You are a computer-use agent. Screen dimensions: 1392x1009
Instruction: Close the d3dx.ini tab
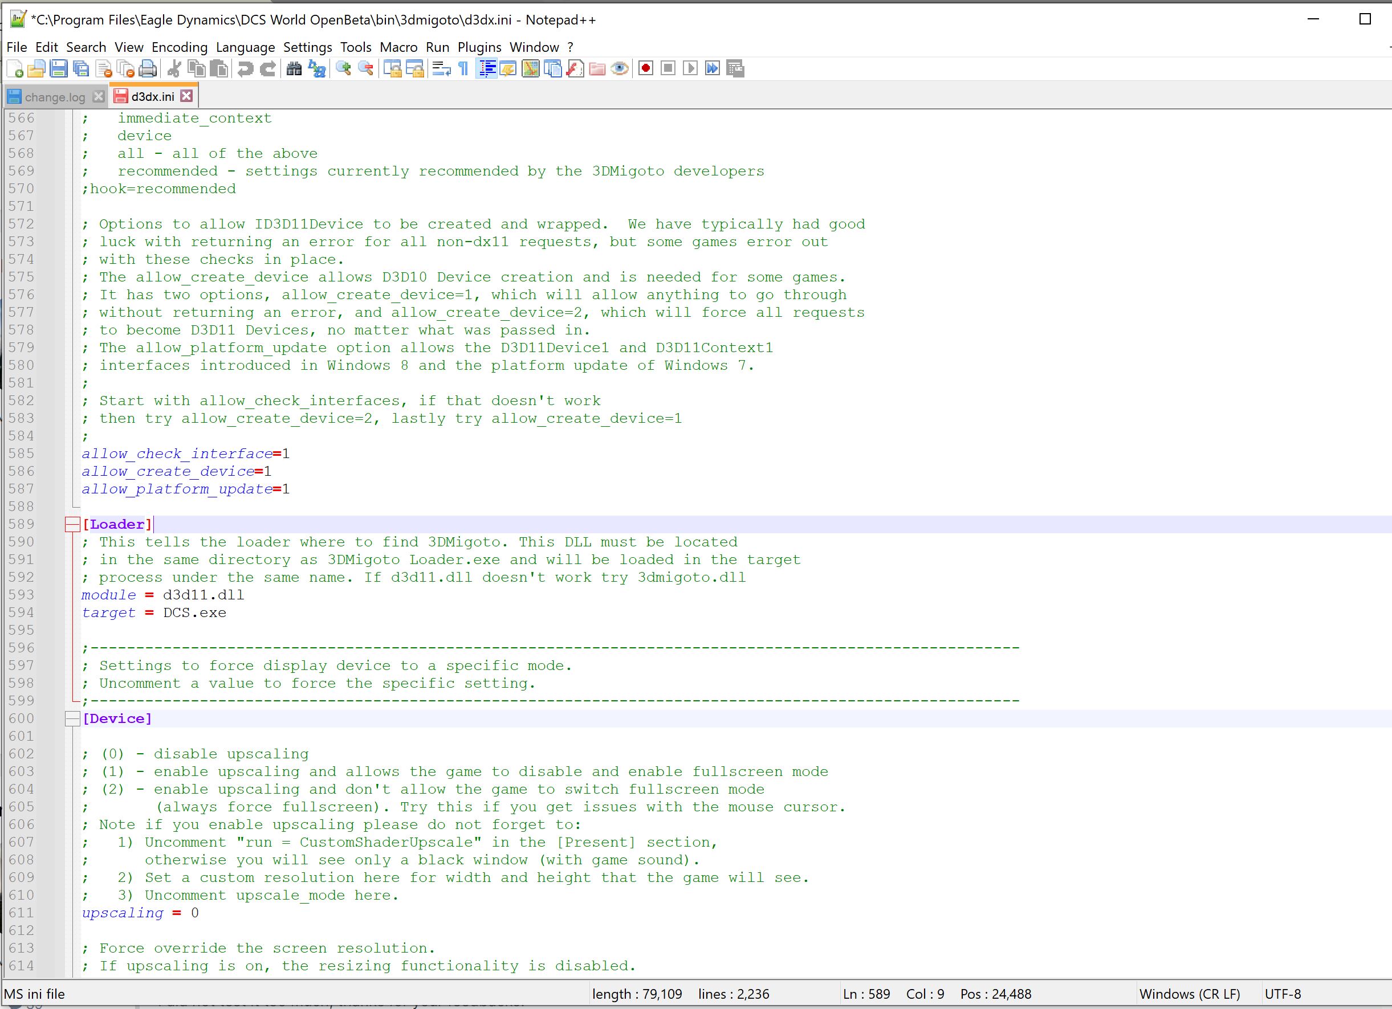[186, 96]
